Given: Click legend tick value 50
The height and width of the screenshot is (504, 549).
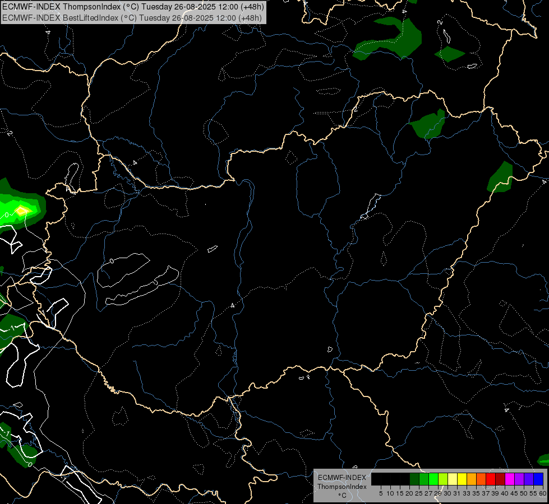Looking at the screenshot, I should 524,493.
